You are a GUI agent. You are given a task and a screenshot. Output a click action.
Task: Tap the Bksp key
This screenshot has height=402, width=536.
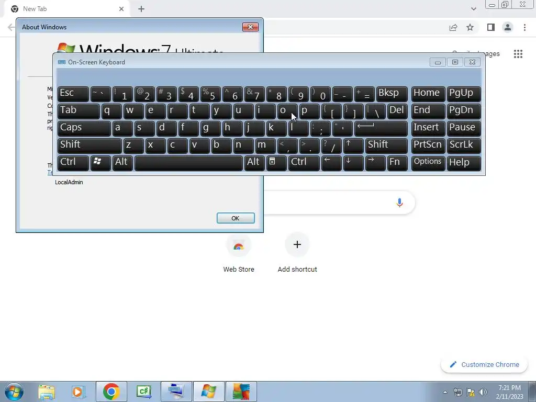click(x=392, y=94)
